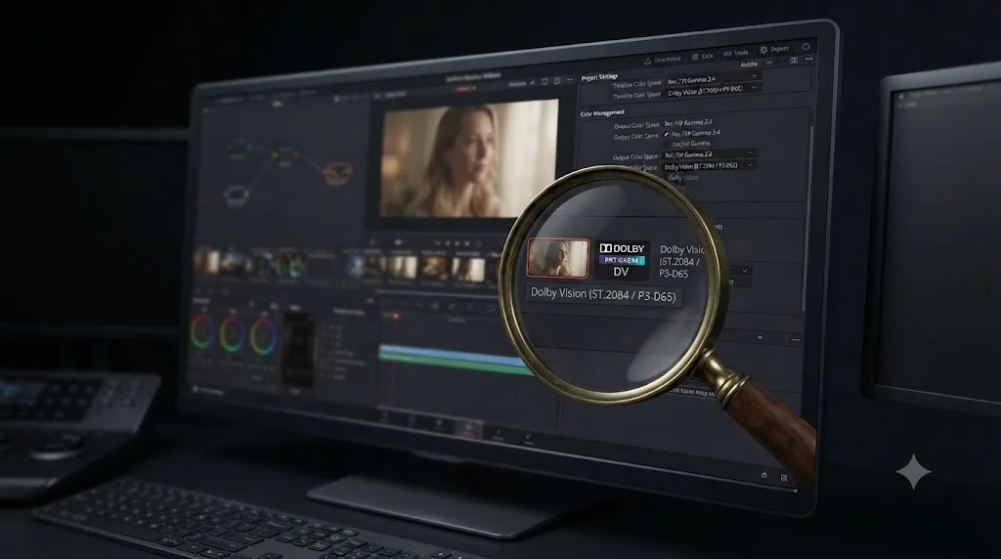Click the middle color wheel

(231, 334)
